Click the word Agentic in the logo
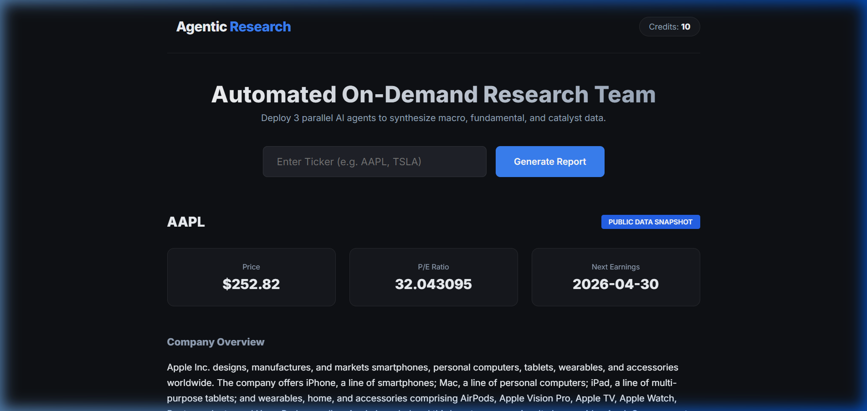Viewport: 867px width, 411px height. pos(201,27)
